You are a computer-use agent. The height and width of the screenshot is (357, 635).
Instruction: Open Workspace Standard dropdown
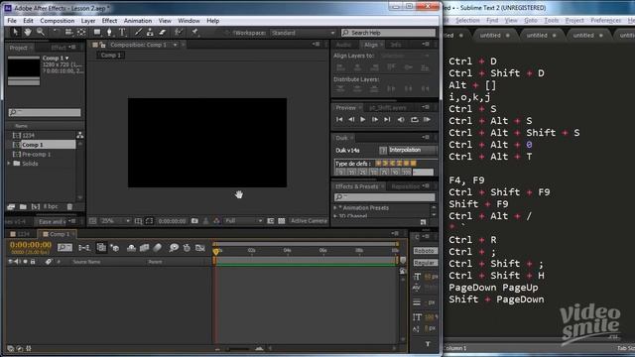303,33
